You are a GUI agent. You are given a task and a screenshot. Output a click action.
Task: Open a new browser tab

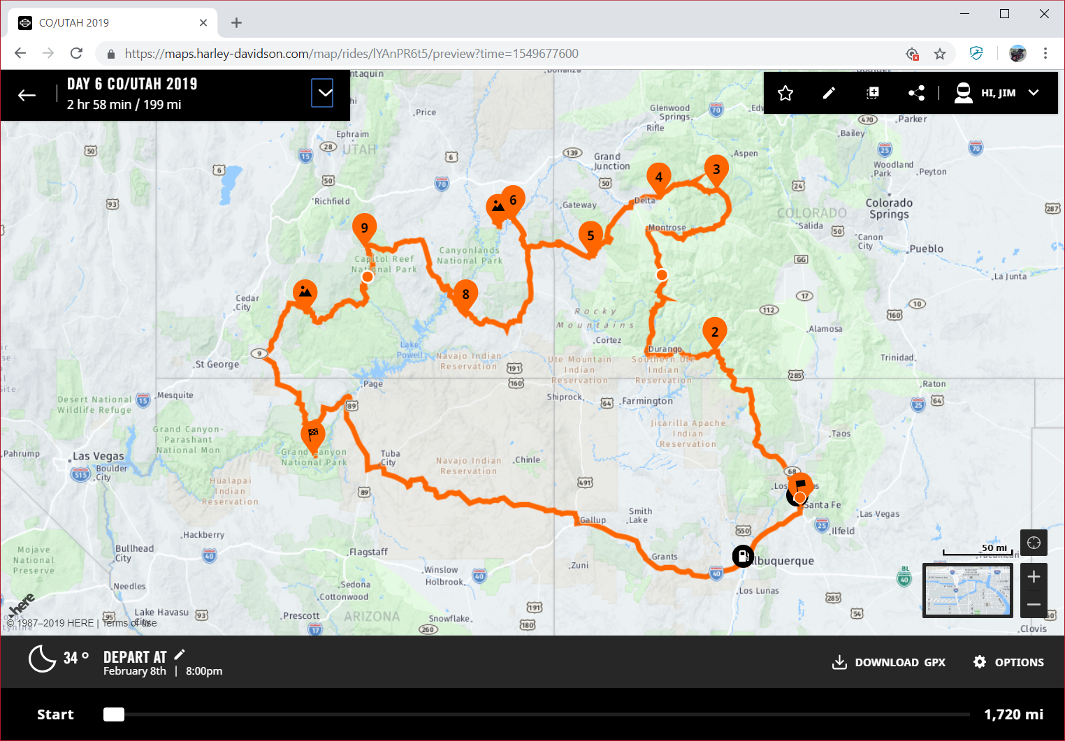[x=236, y=23]
